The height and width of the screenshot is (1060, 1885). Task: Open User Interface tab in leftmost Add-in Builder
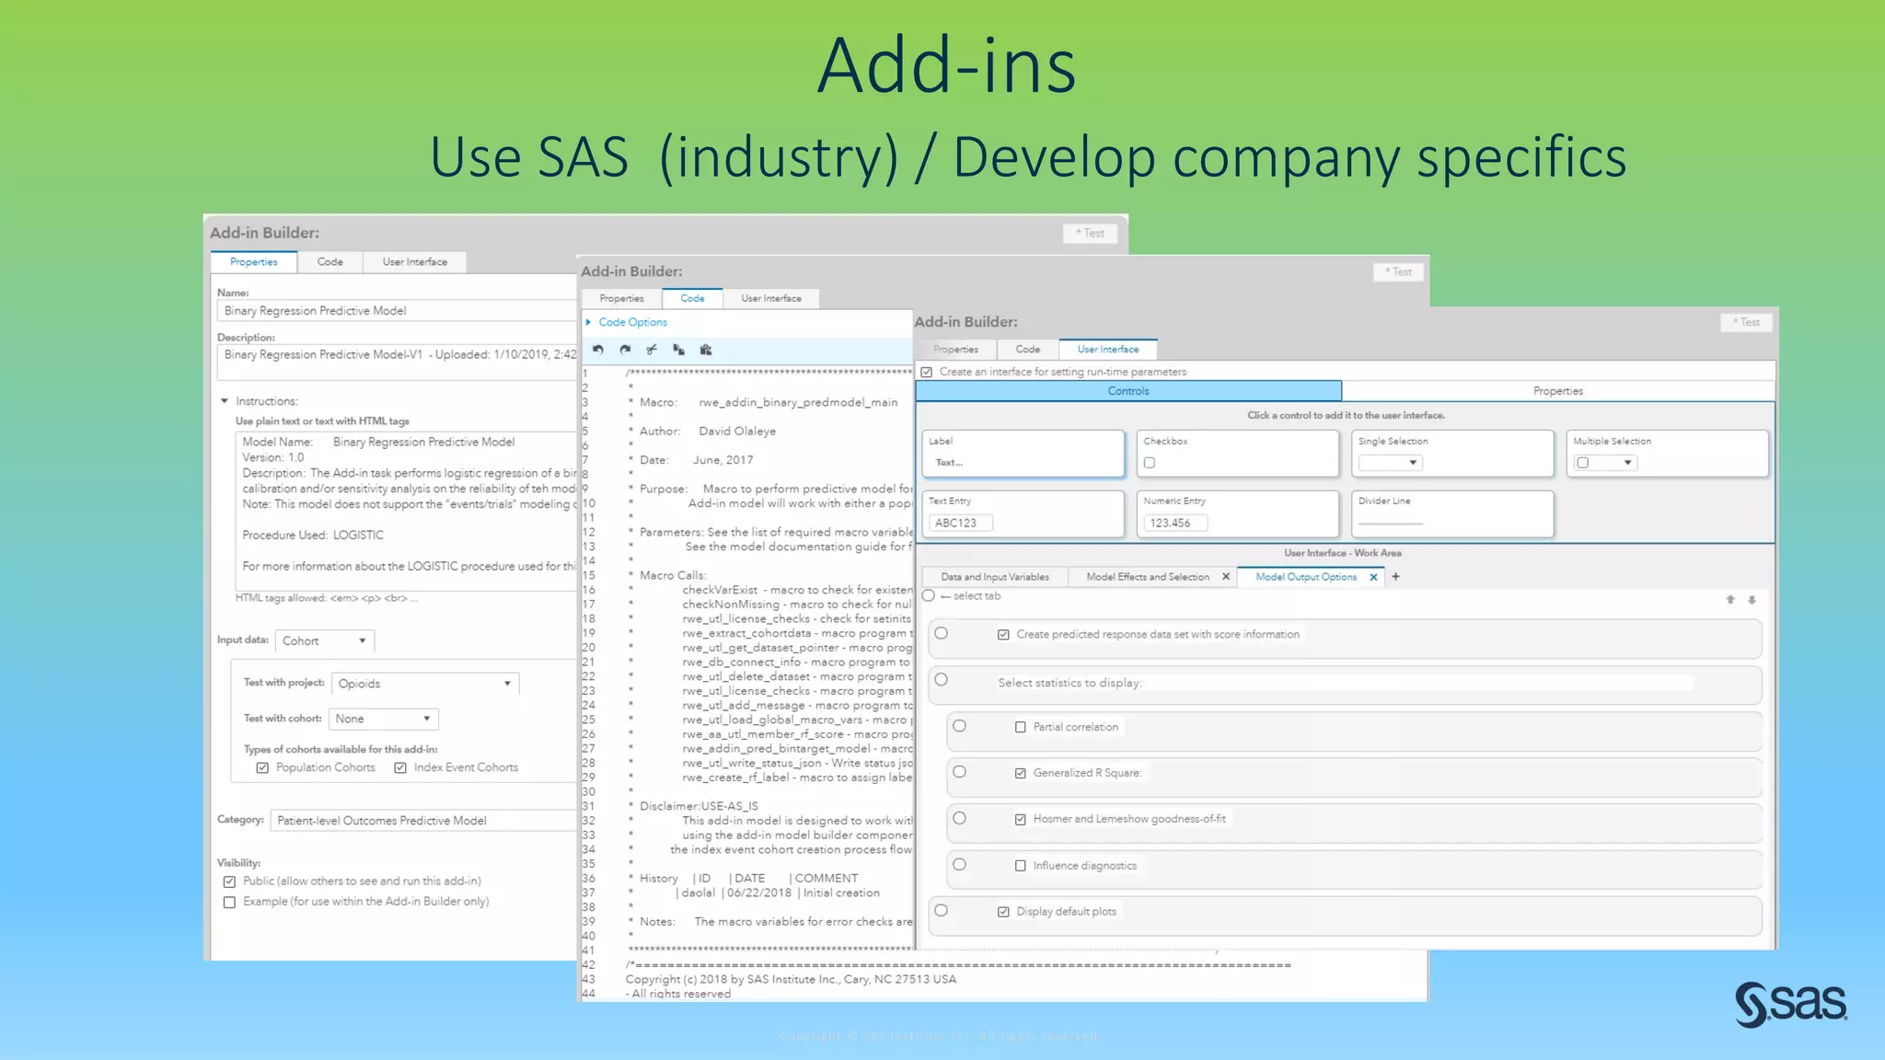pos(415,262)
